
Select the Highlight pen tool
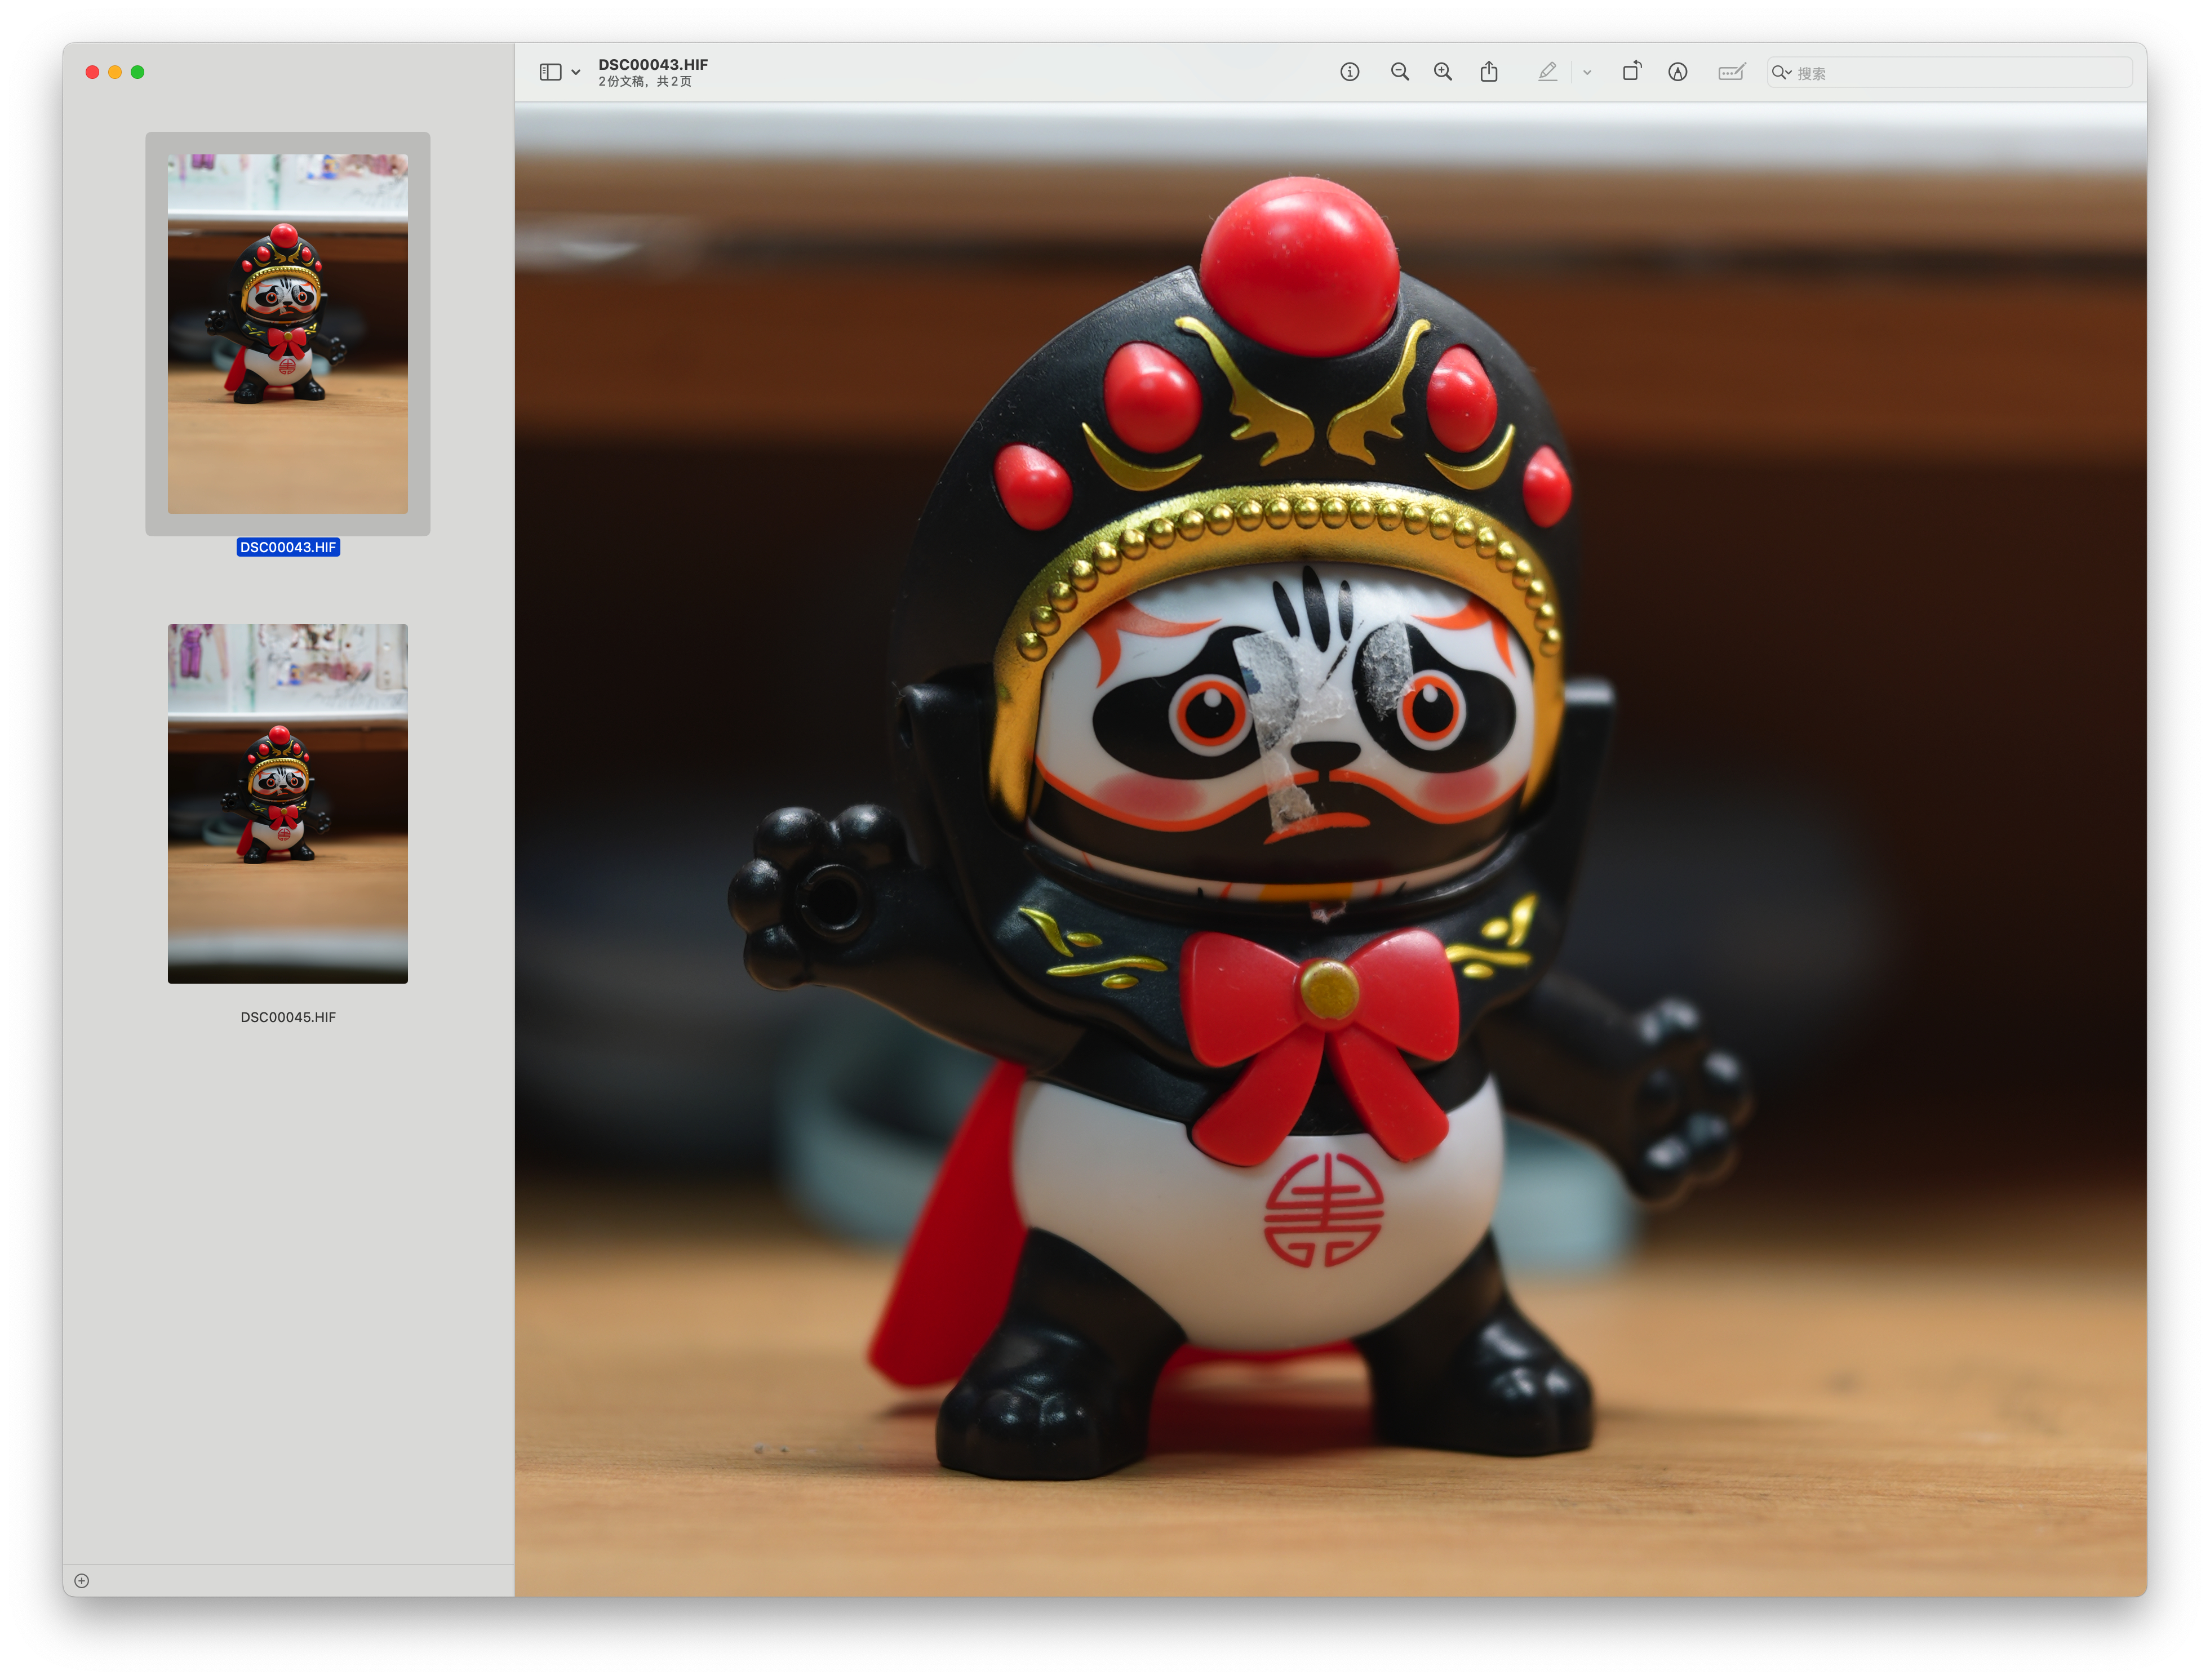(x=1547, y=72)
